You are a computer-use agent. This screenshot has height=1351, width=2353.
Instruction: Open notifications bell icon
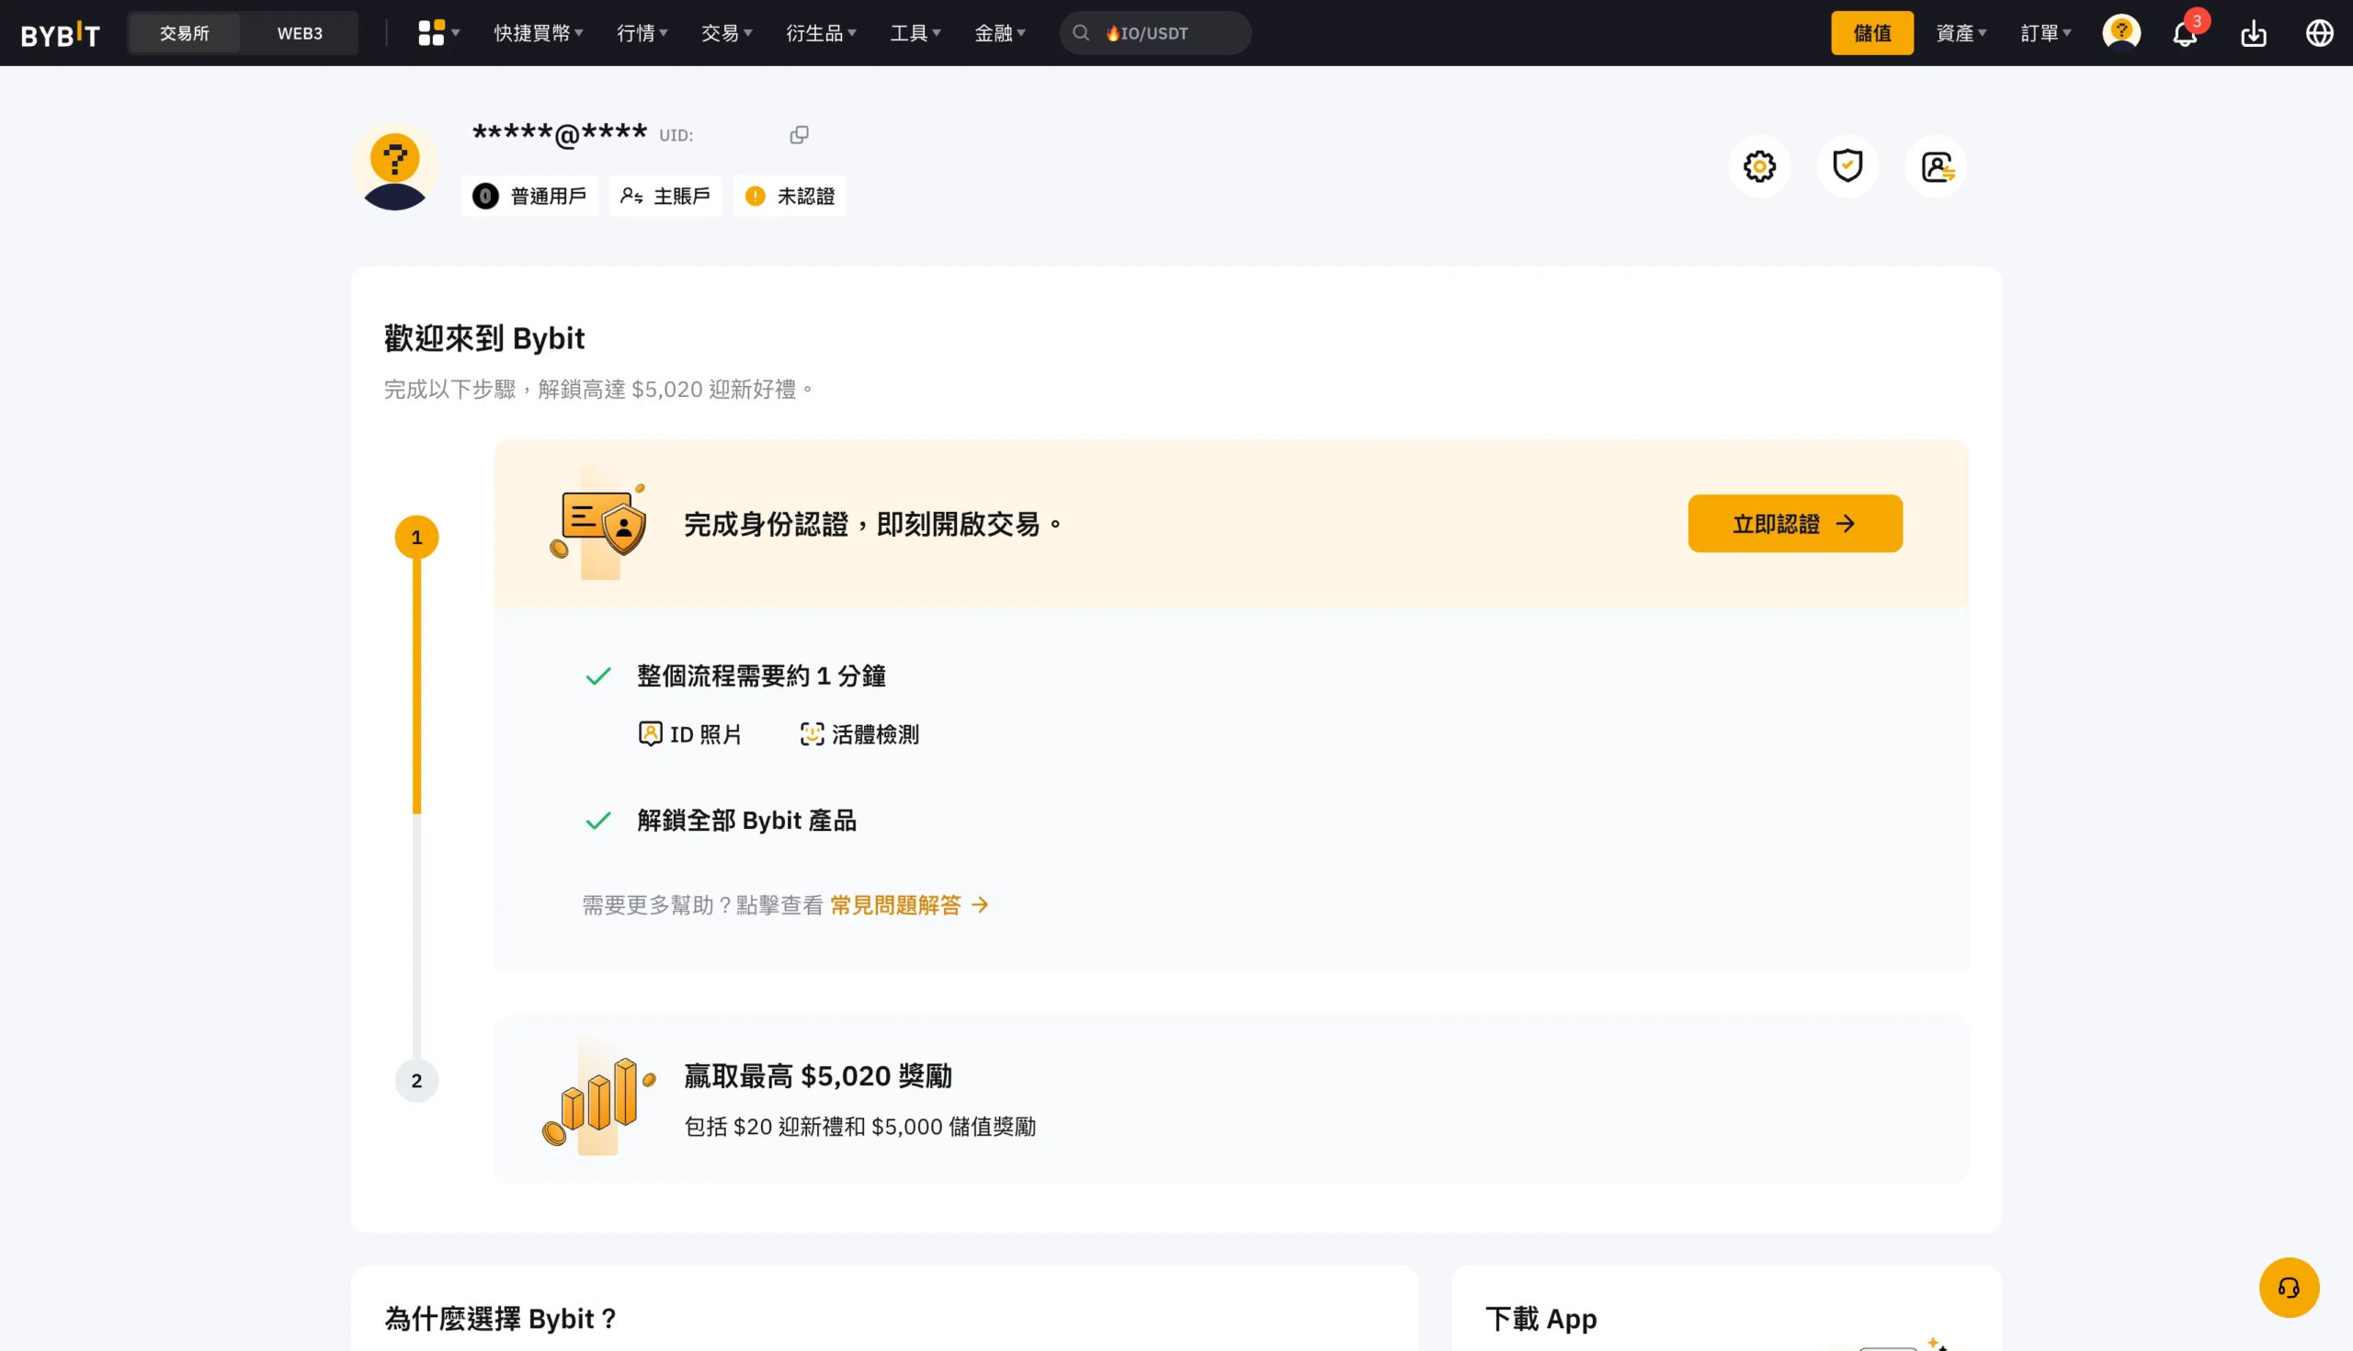pos(2185,33)
